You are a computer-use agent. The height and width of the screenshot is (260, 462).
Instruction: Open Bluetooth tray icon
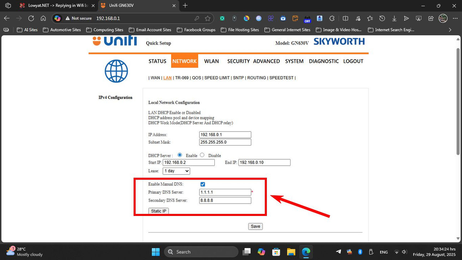[360, 252]
